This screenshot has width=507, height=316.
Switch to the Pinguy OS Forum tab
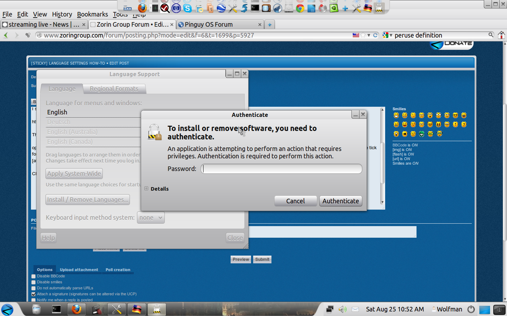point(220,25)
